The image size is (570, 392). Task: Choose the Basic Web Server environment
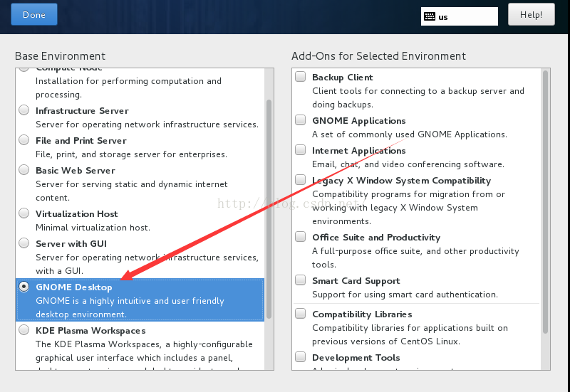click(x=24, y=171)
